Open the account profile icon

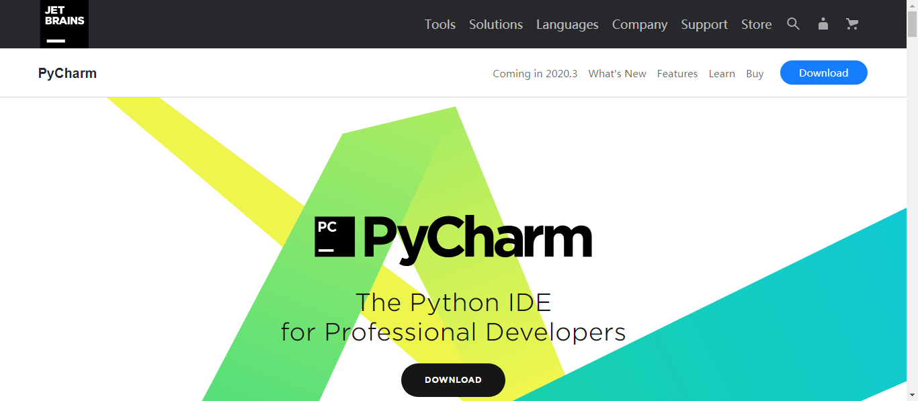[x=823, y=24]
